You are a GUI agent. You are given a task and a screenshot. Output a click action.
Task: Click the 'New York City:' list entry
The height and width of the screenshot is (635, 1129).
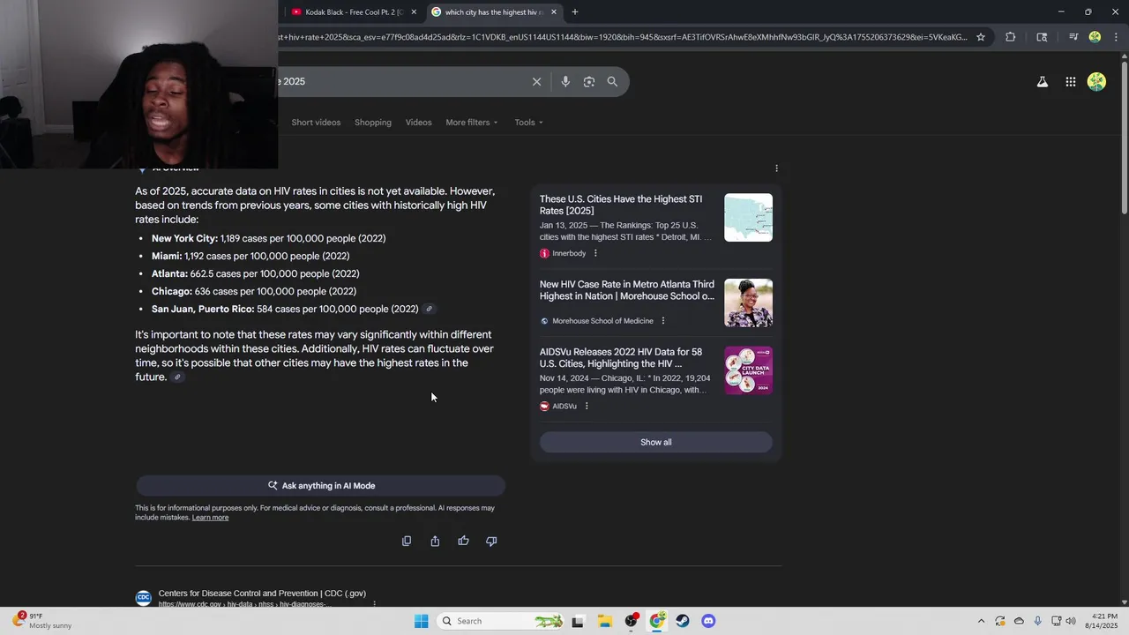pos(268,238)
